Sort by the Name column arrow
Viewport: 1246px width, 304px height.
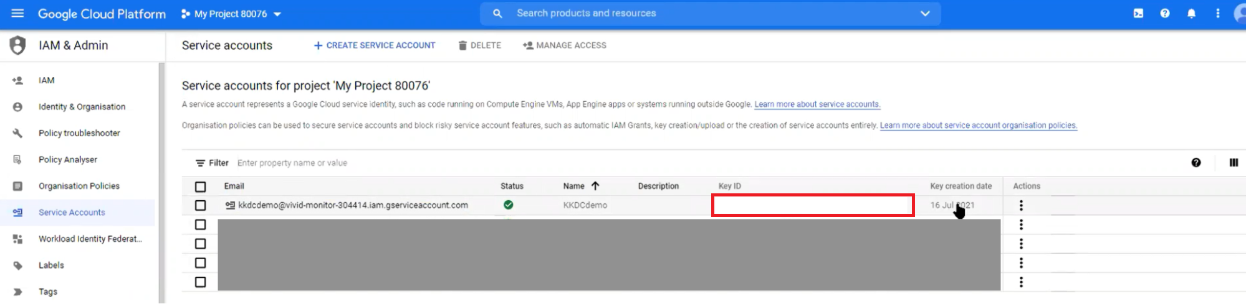(595, 186)
